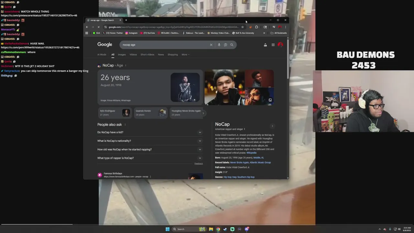The height and width of the screenshot is (233, 414).
Task: Expand 'What type of rapper is NoCap?'
Action: (x=149, y=158)
